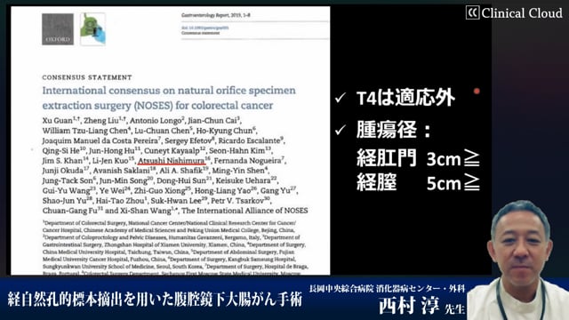Click the '経膣 5cm' text line
Viewport: 569px width, 320px height.
click(418, 182)
